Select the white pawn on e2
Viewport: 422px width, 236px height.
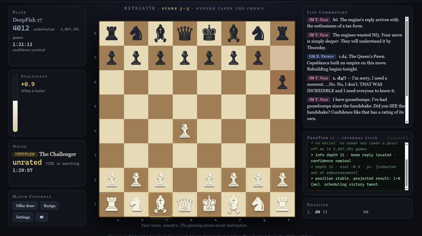pos(209,180)
